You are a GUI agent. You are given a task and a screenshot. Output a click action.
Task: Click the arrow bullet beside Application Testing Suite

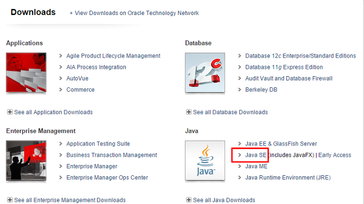[x=61, y=144]
